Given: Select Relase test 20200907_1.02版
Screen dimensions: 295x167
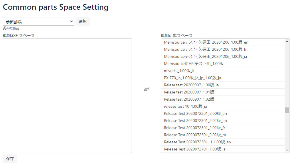Looking at the screenshot, I should (223, 99).
